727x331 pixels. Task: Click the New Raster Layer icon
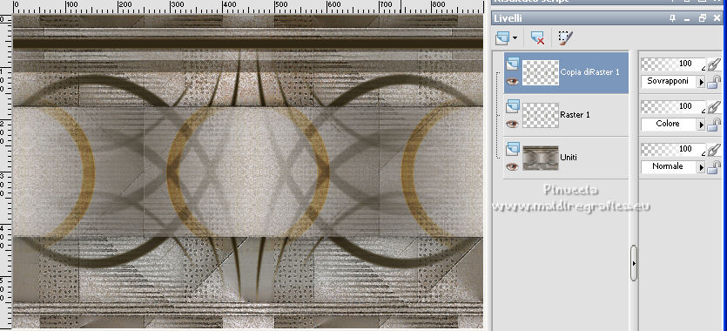[501, 37]
